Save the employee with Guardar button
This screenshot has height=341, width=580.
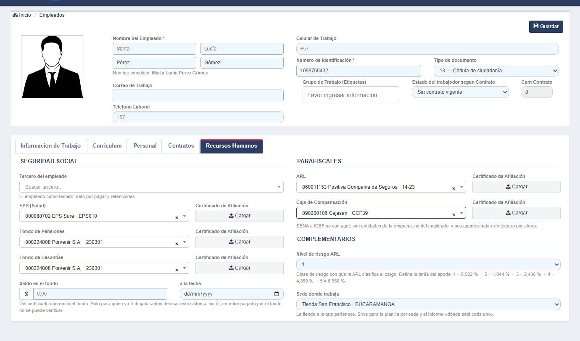546,26
